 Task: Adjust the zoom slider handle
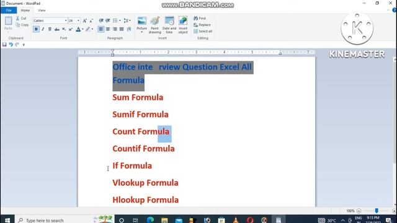tap(377, 211)
